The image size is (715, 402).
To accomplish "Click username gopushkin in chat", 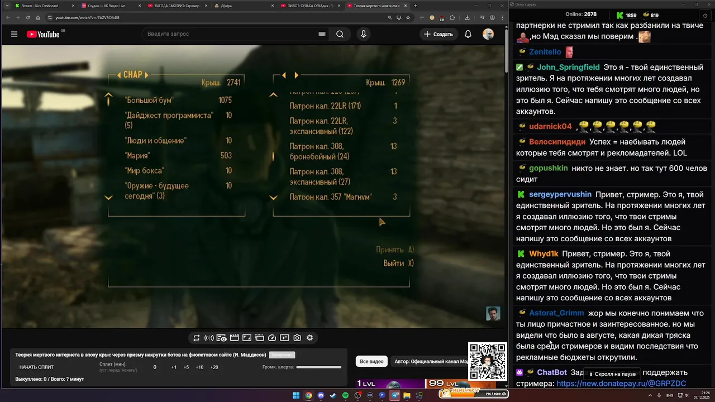I will point(549,168).
